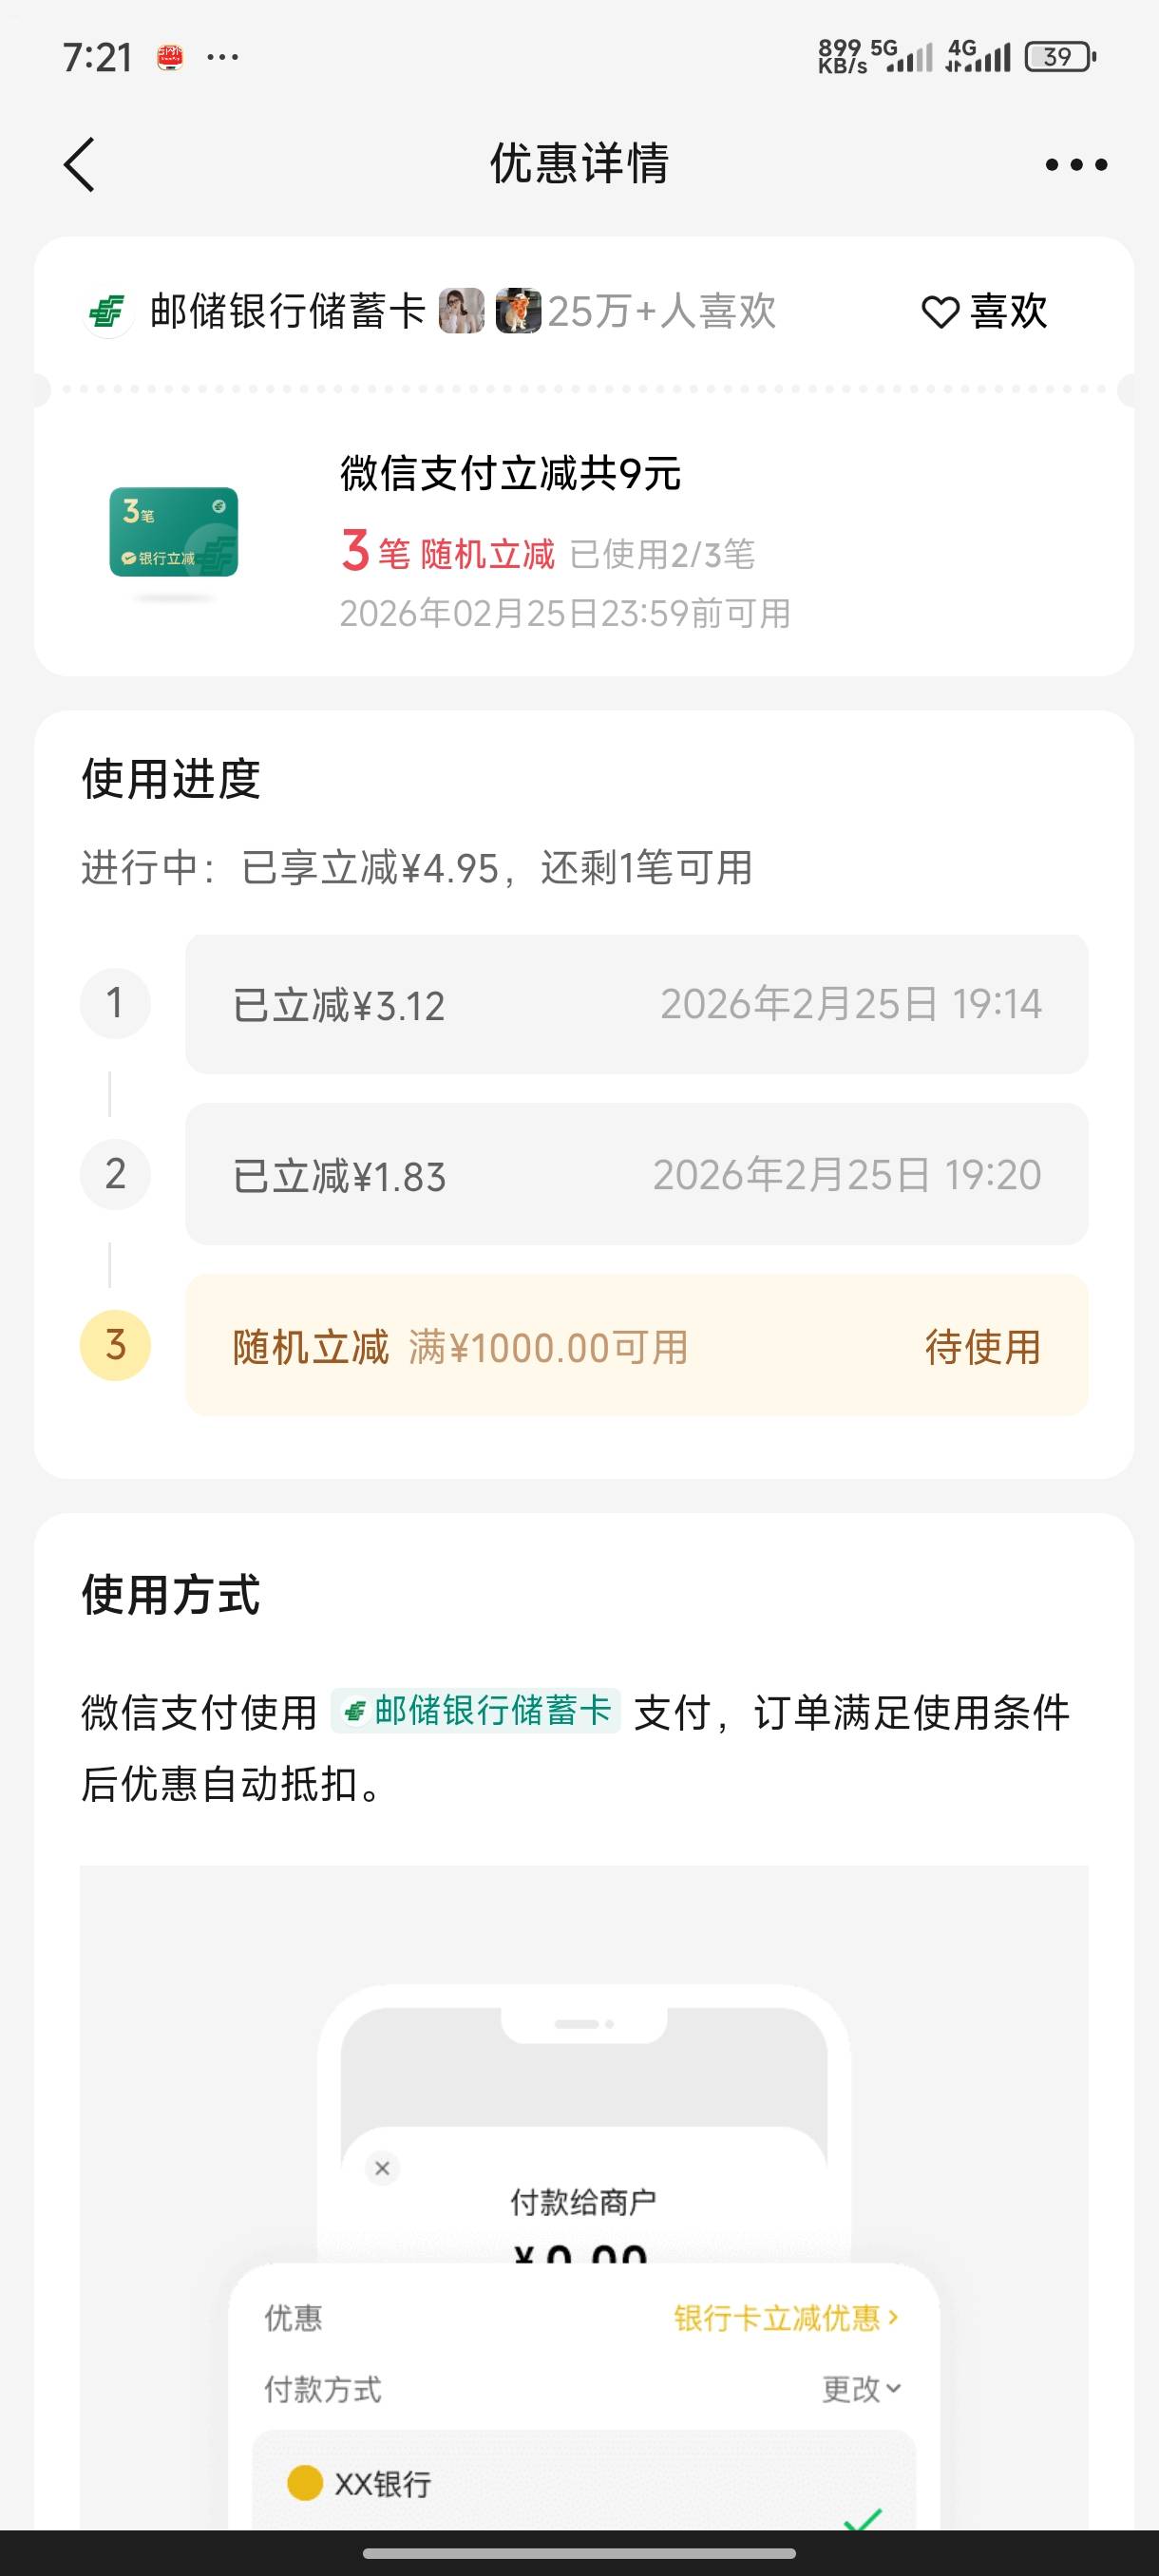Open 银行卡立减优惠 chevron link
1159x2576 pixels.
pos(786,2318)
